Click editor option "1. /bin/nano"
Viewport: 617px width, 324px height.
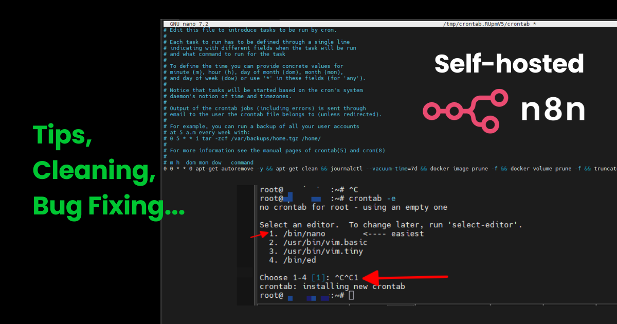297,233
